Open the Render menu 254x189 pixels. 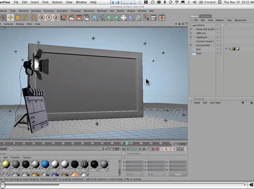click(121, 11)
